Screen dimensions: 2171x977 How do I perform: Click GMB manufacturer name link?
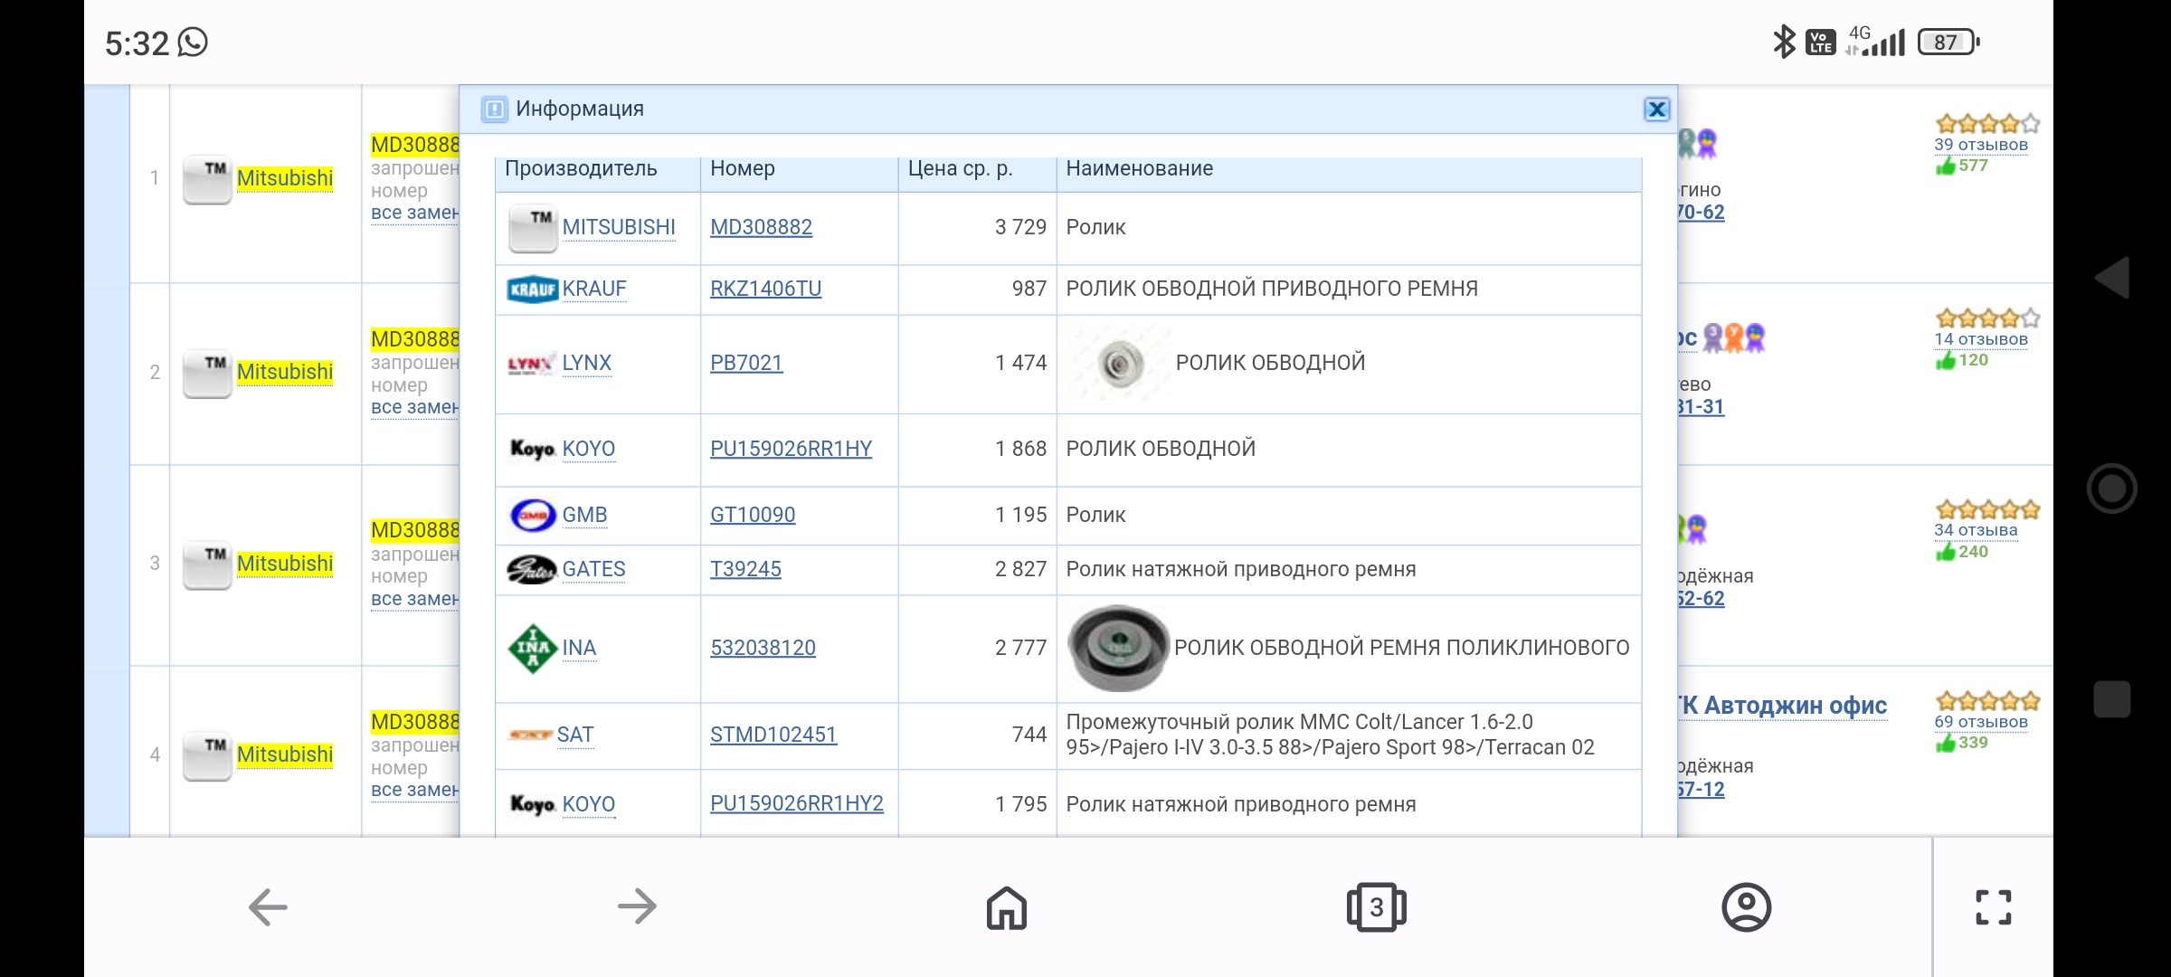pyautogui.click(x=584, y=515)
